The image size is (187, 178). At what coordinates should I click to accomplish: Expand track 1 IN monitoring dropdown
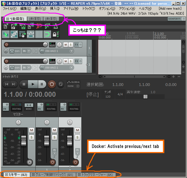tap(29, 51)
